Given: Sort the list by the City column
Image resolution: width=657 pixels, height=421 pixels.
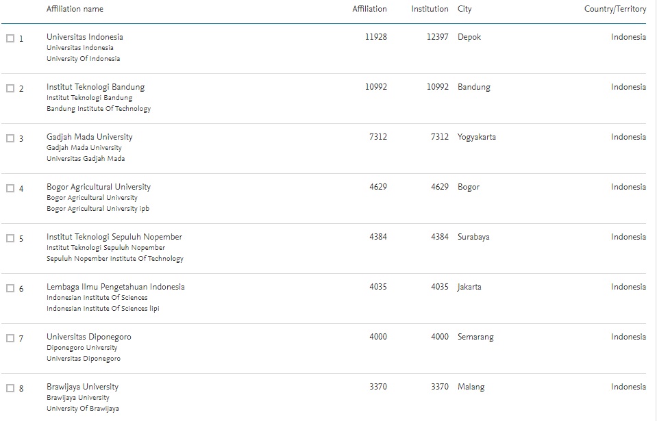Looking at the screenshot, I should click(463, 9).
